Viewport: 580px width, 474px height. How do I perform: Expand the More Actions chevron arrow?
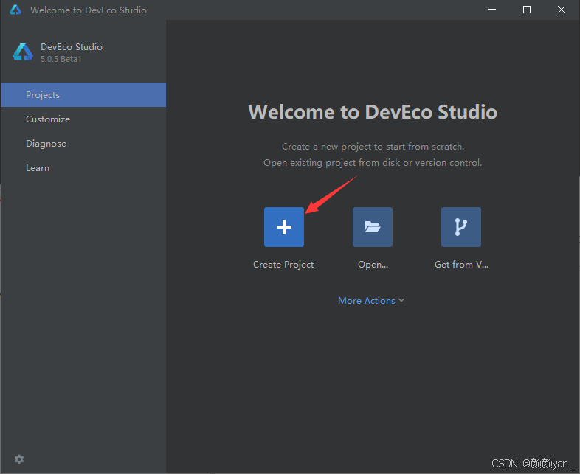click(401, 300)
